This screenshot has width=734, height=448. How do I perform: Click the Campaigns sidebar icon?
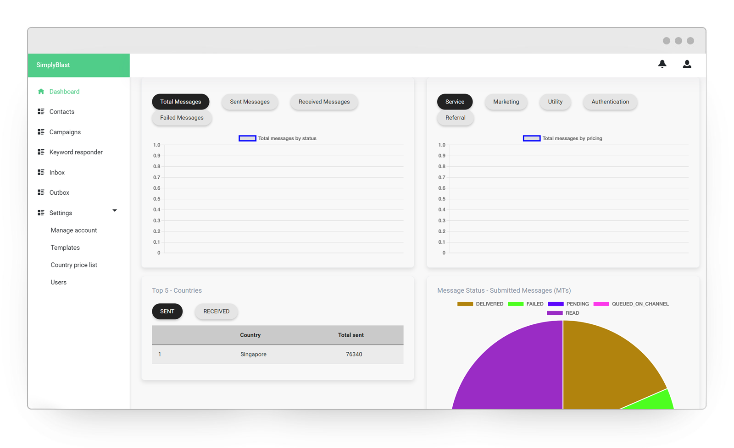tap(41, 132)
